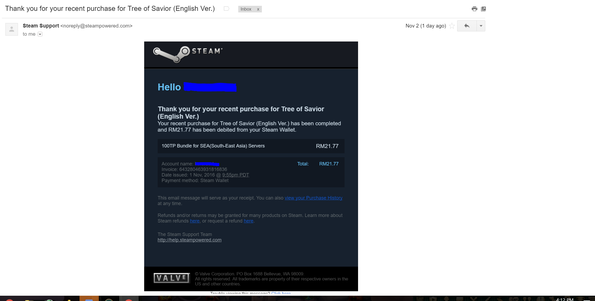Viewport: 595px width, 301px height.
Task: Click the Steam Support sender name
Action: click(x=41, y=26)
